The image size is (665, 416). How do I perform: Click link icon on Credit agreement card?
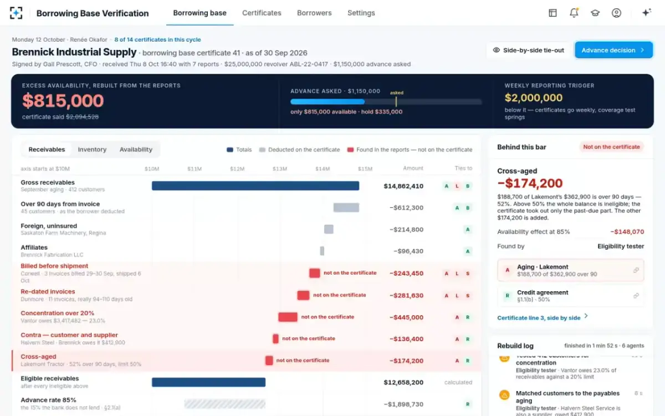click(636, 296)
